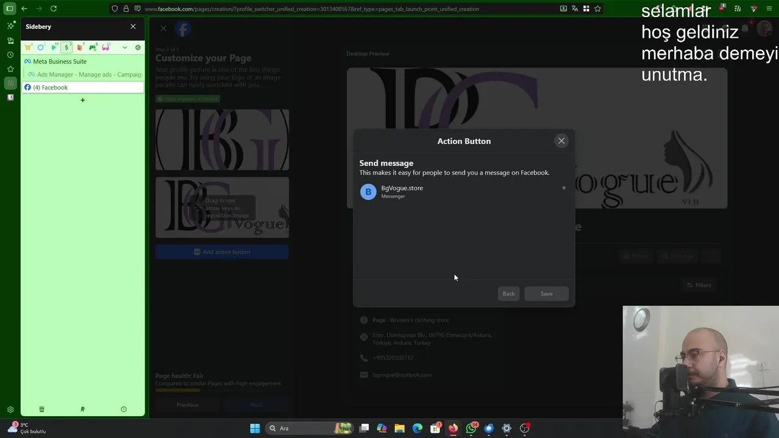This screenshot has width=779, height=438.
Task: Open the history sidebar tool
Action: [x=10, y=55]
